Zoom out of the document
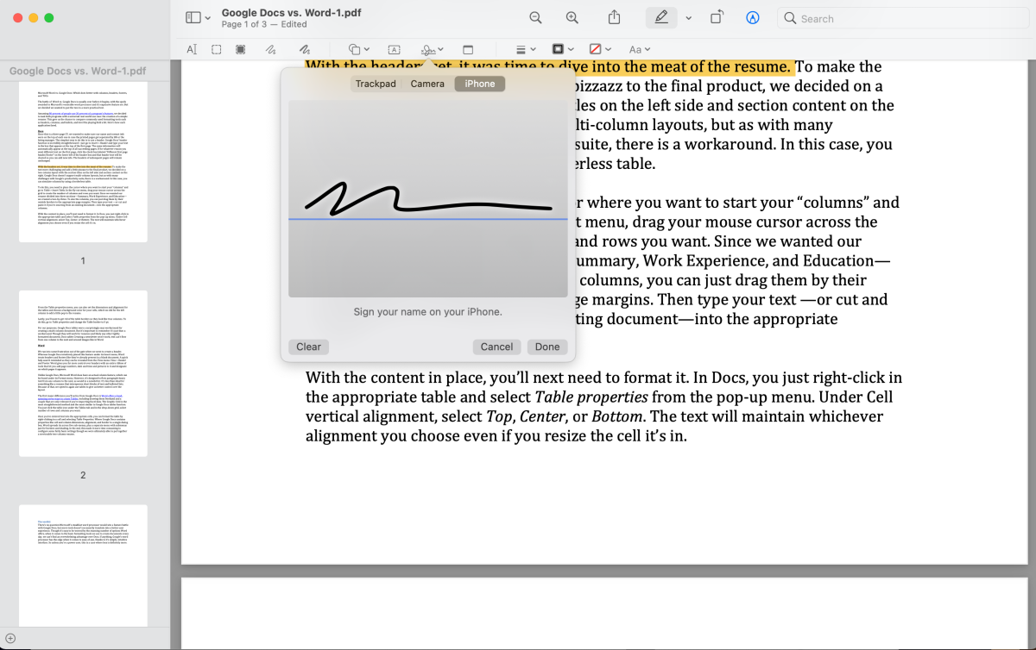The height and width of the screenshot is (650, 1036). point(535,17)
